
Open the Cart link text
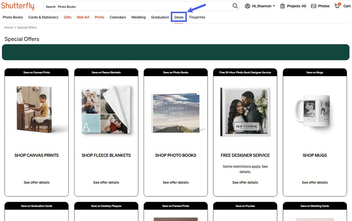click(x=346, y=6)
